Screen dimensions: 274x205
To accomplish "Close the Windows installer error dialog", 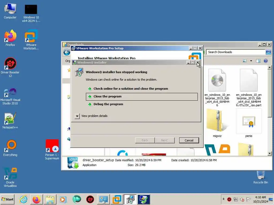I will [x=198, y=62].
